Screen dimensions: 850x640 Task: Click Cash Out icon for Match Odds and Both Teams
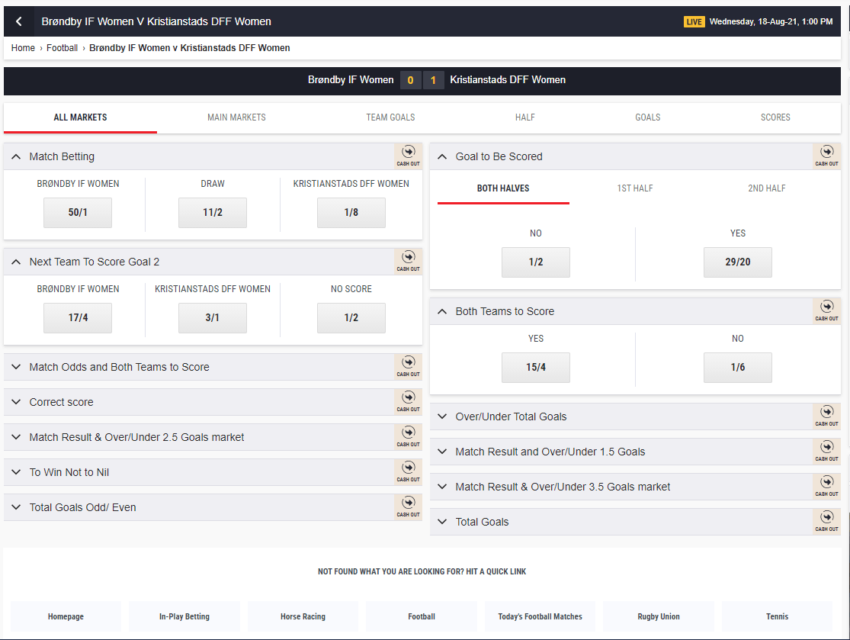(x=408, y=366)
